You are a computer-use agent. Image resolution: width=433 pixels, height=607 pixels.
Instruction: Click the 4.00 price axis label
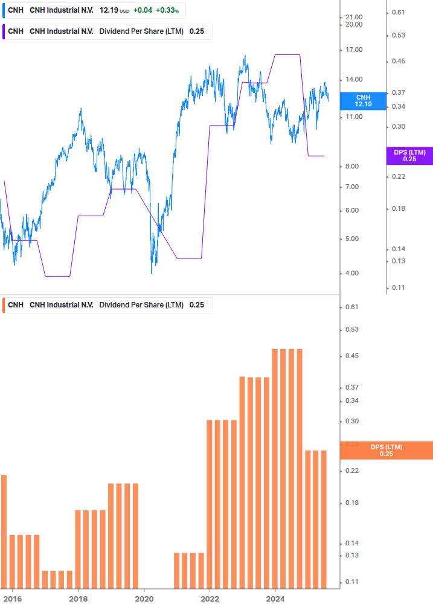tap(352, 274)
